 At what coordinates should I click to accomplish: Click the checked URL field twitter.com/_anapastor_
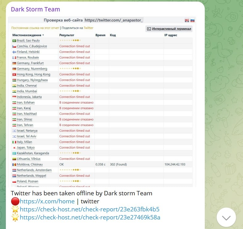114,20
